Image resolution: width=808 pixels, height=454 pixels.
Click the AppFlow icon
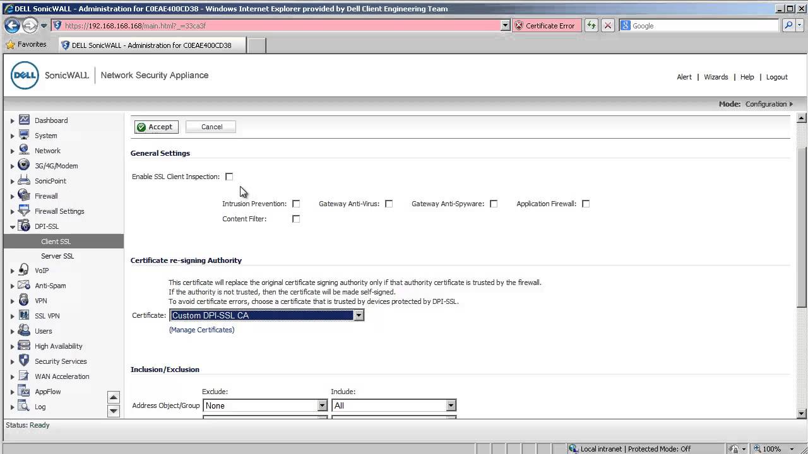pos(24,391)
